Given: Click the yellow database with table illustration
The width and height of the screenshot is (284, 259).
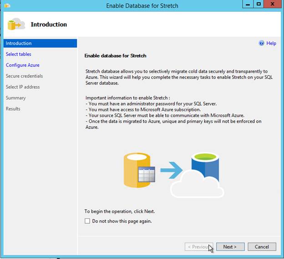Looking at the screenshot, I should point(139,170).
